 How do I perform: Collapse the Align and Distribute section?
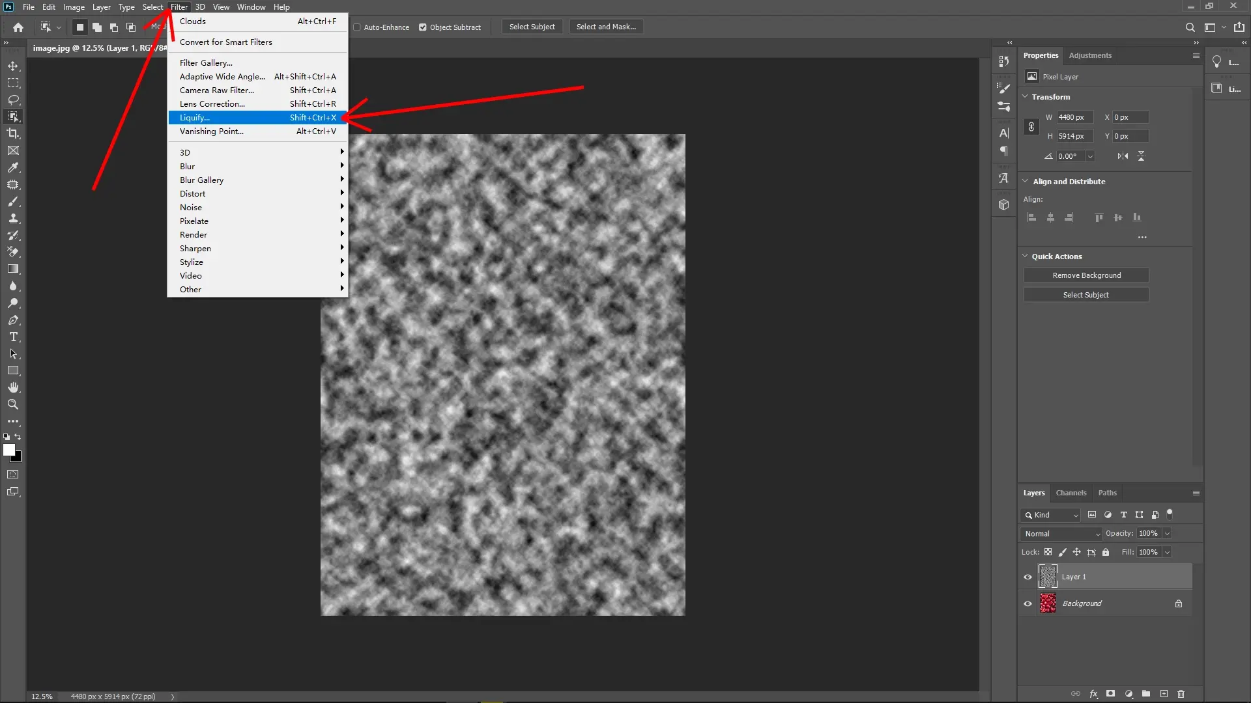point(1024,181)
